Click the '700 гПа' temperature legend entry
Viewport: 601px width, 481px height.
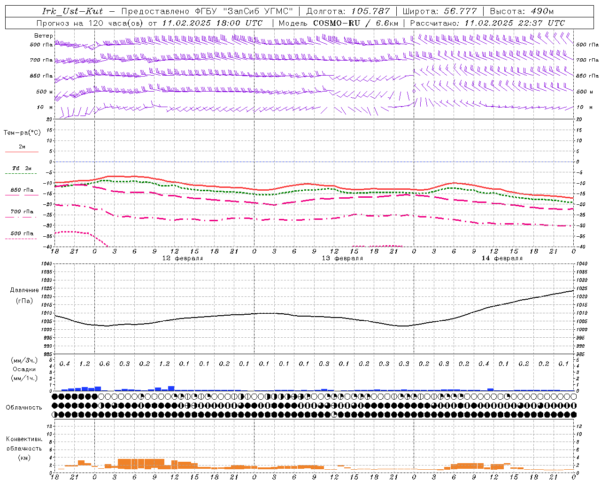[22, 212]
